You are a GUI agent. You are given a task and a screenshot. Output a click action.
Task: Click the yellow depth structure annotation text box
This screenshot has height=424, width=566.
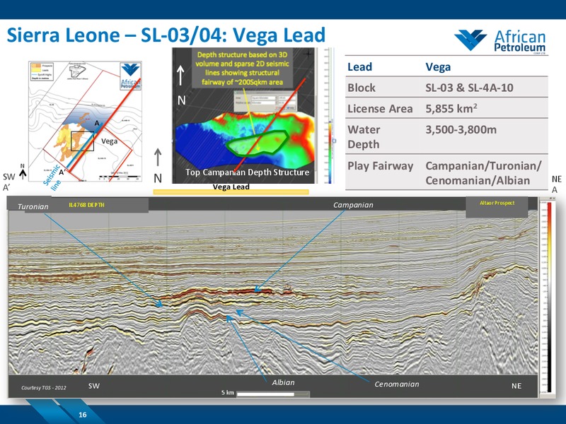click(x=242, y=69)
